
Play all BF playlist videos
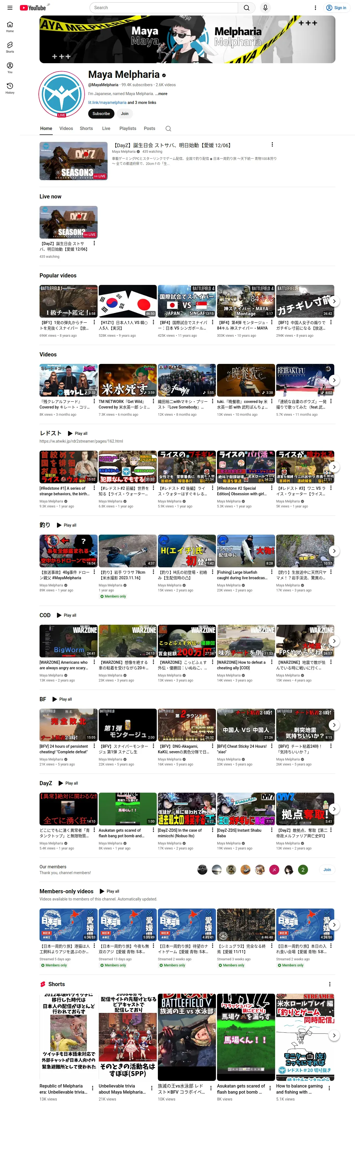click(62, 700)
